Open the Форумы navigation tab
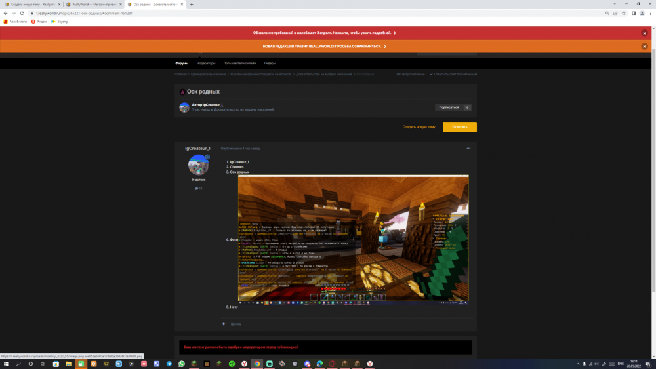This screenshot has height=369, width=656. pyautogui.click(x=182, y=63)
